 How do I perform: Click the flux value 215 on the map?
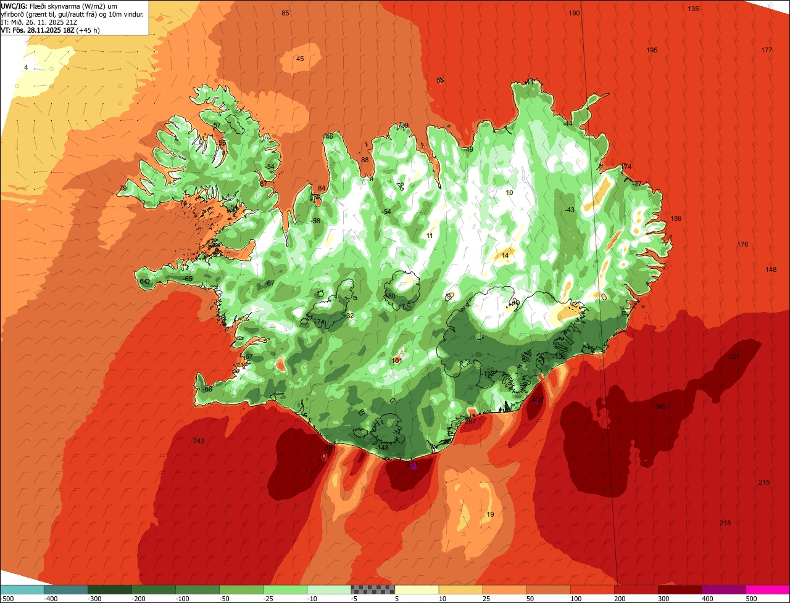click(764, 482)
